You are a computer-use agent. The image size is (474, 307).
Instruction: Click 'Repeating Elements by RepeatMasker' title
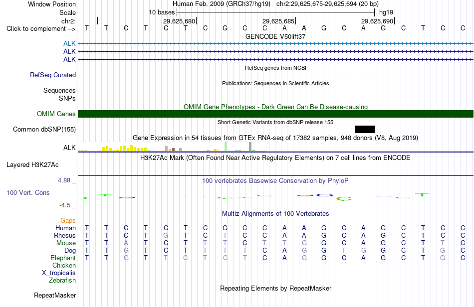276,288
